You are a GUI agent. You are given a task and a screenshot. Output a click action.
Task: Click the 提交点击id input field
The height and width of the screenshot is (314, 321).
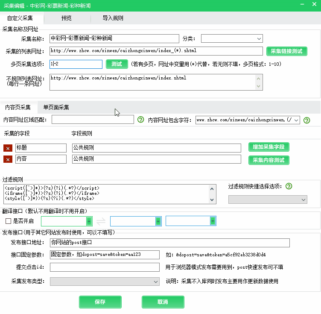(x=105, y=267)
